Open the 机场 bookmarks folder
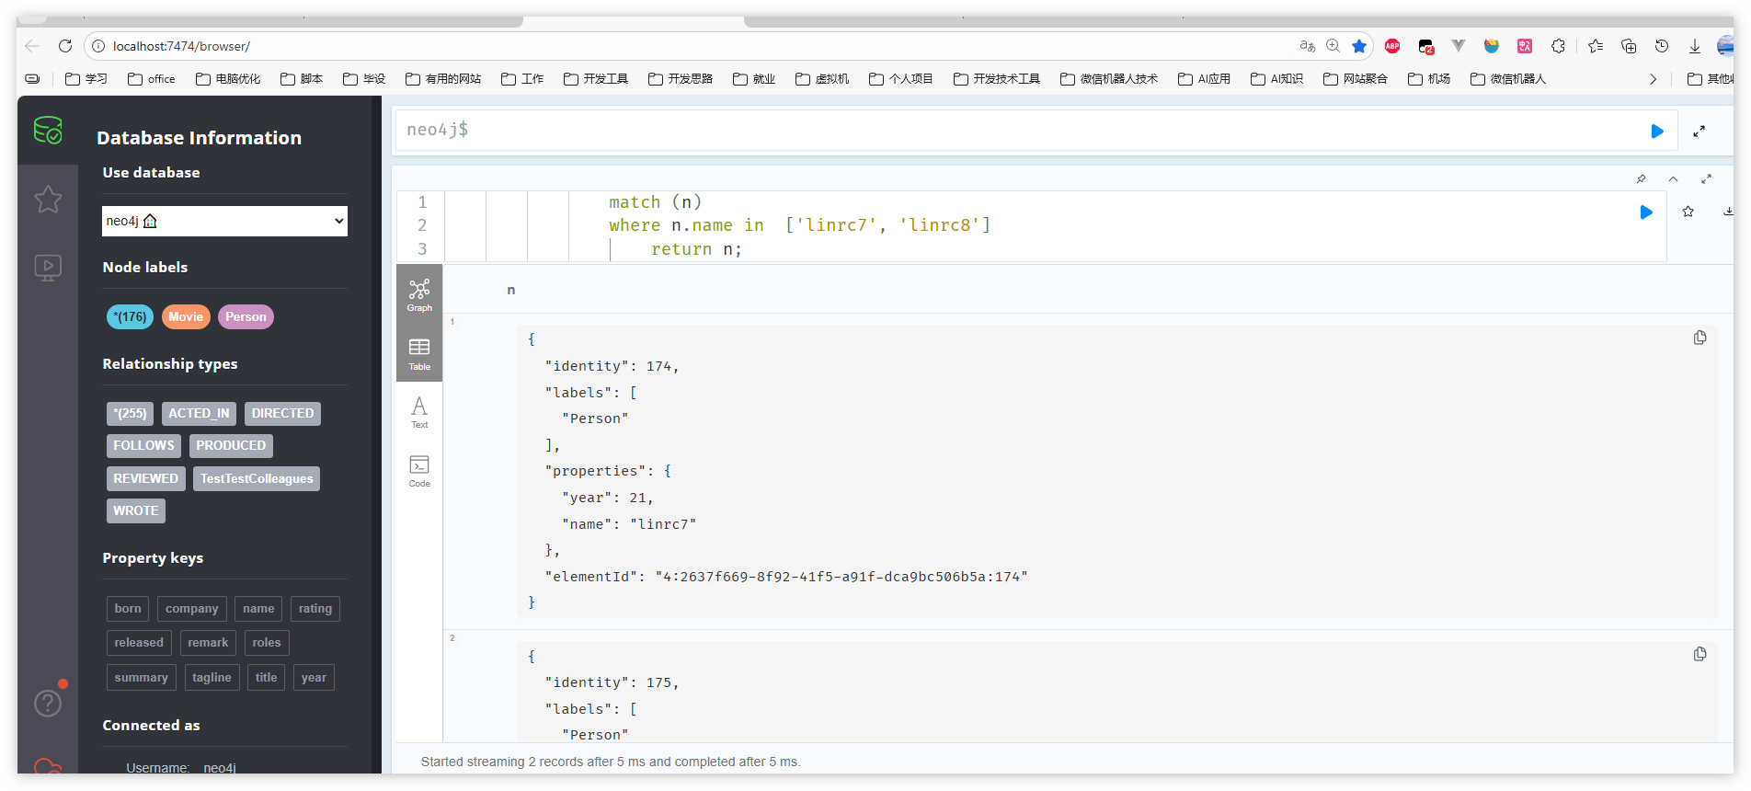 click(1429, 79)
